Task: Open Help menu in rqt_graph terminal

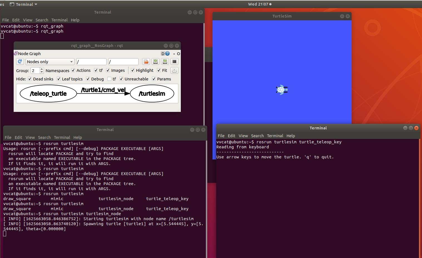Action: [75, 20]
